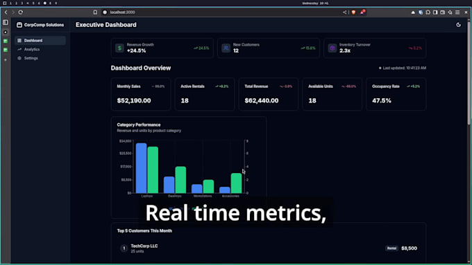Open the Brave Rewards triangle icon
Viewport: 472px width, 265px height.
click(x=363, y=12)
